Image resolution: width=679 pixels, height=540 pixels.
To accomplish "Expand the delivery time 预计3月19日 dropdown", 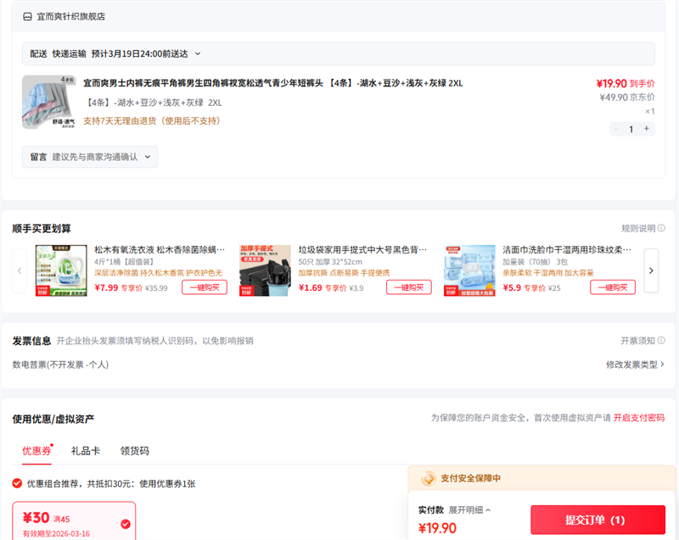I will [x=197, y=53].
